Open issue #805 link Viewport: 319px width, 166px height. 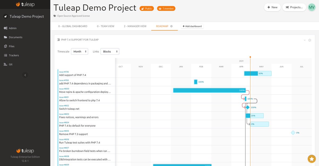(64, 131)
